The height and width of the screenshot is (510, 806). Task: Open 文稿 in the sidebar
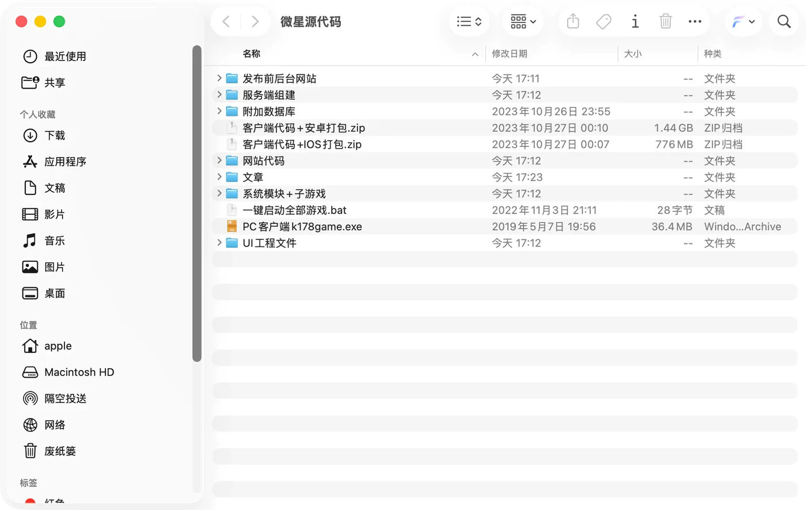44,188
